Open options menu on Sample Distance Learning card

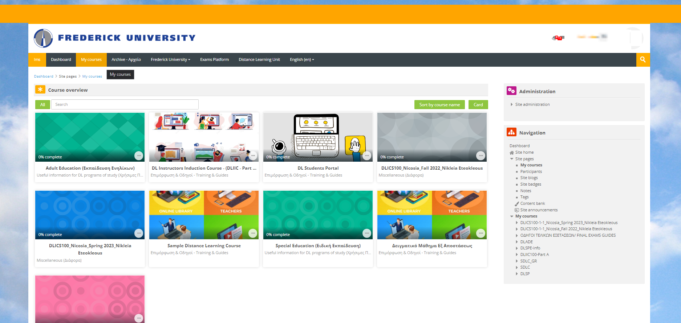click(253, 233)
